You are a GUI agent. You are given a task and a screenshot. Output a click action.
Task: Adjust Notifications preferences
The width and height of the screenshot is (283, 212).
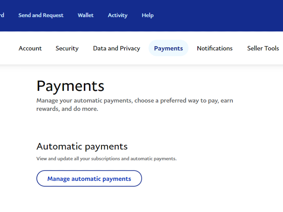215,48
